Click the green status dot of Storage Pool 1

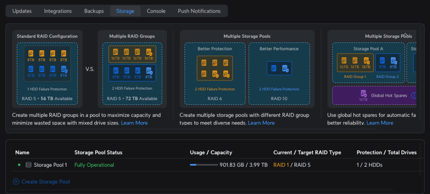(19, 165)
